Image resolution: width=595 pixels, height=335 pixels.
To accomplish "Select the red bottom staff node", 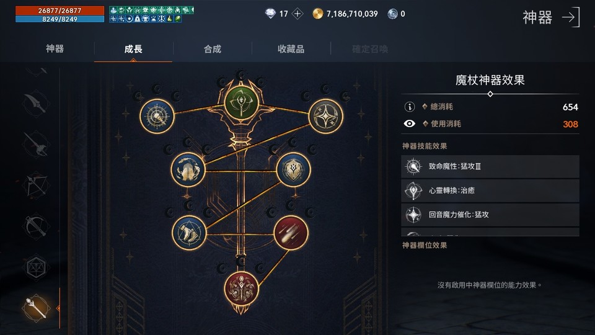I will [x=241, y=288].
